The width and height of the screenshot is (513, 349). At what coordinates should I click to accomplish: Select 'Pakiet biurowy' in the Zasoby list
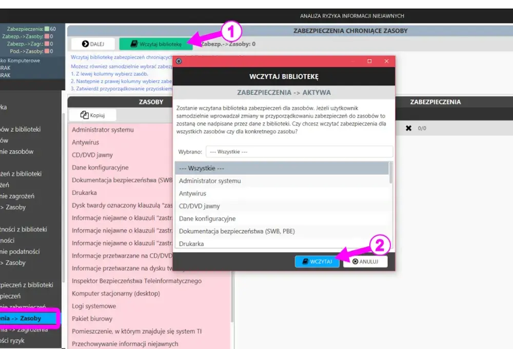(x=149, y=319)
